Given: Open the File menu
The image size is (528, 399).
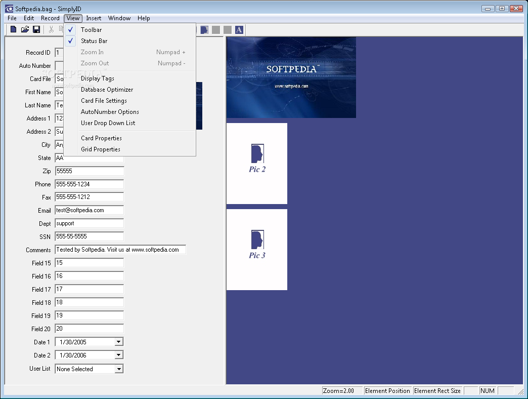Looking at the screenshot, I should point(12,18).
